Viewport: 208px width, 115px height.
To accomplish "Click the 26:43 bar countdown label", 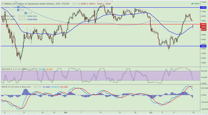I will pos(204,30).
